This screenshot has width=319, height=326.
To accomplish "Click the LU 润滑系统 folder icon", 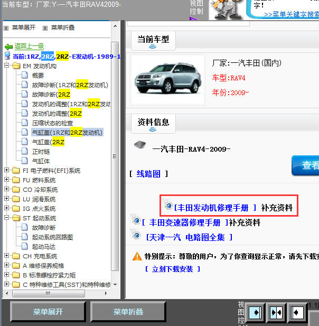I will coord(16,199).
